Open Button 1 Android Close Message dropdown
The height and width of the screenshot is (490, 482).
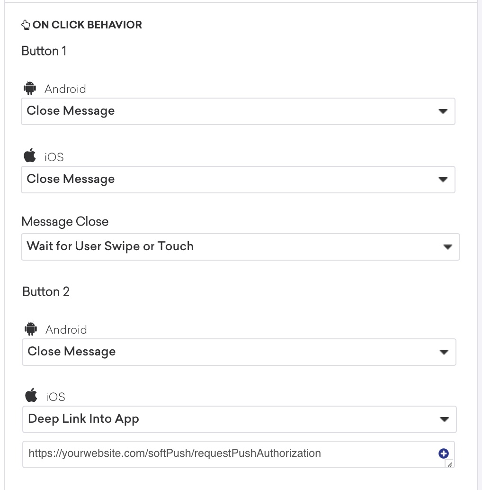click(x=238, y=111)
